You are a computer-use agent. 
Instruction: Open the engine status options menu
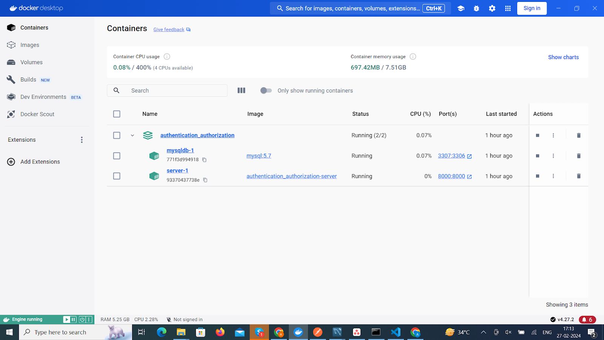[89, 320]
